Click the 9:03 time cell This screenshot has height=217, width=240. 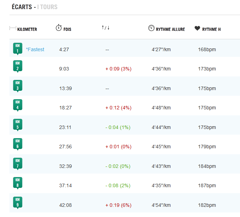(64, 69)
